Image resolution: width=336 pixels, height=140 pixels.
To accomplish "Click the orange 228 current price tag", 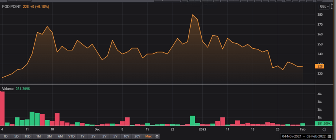I will point(320,66).
